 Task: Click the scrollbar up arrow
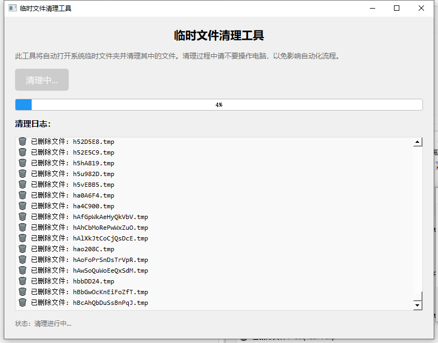click(418, 142)
